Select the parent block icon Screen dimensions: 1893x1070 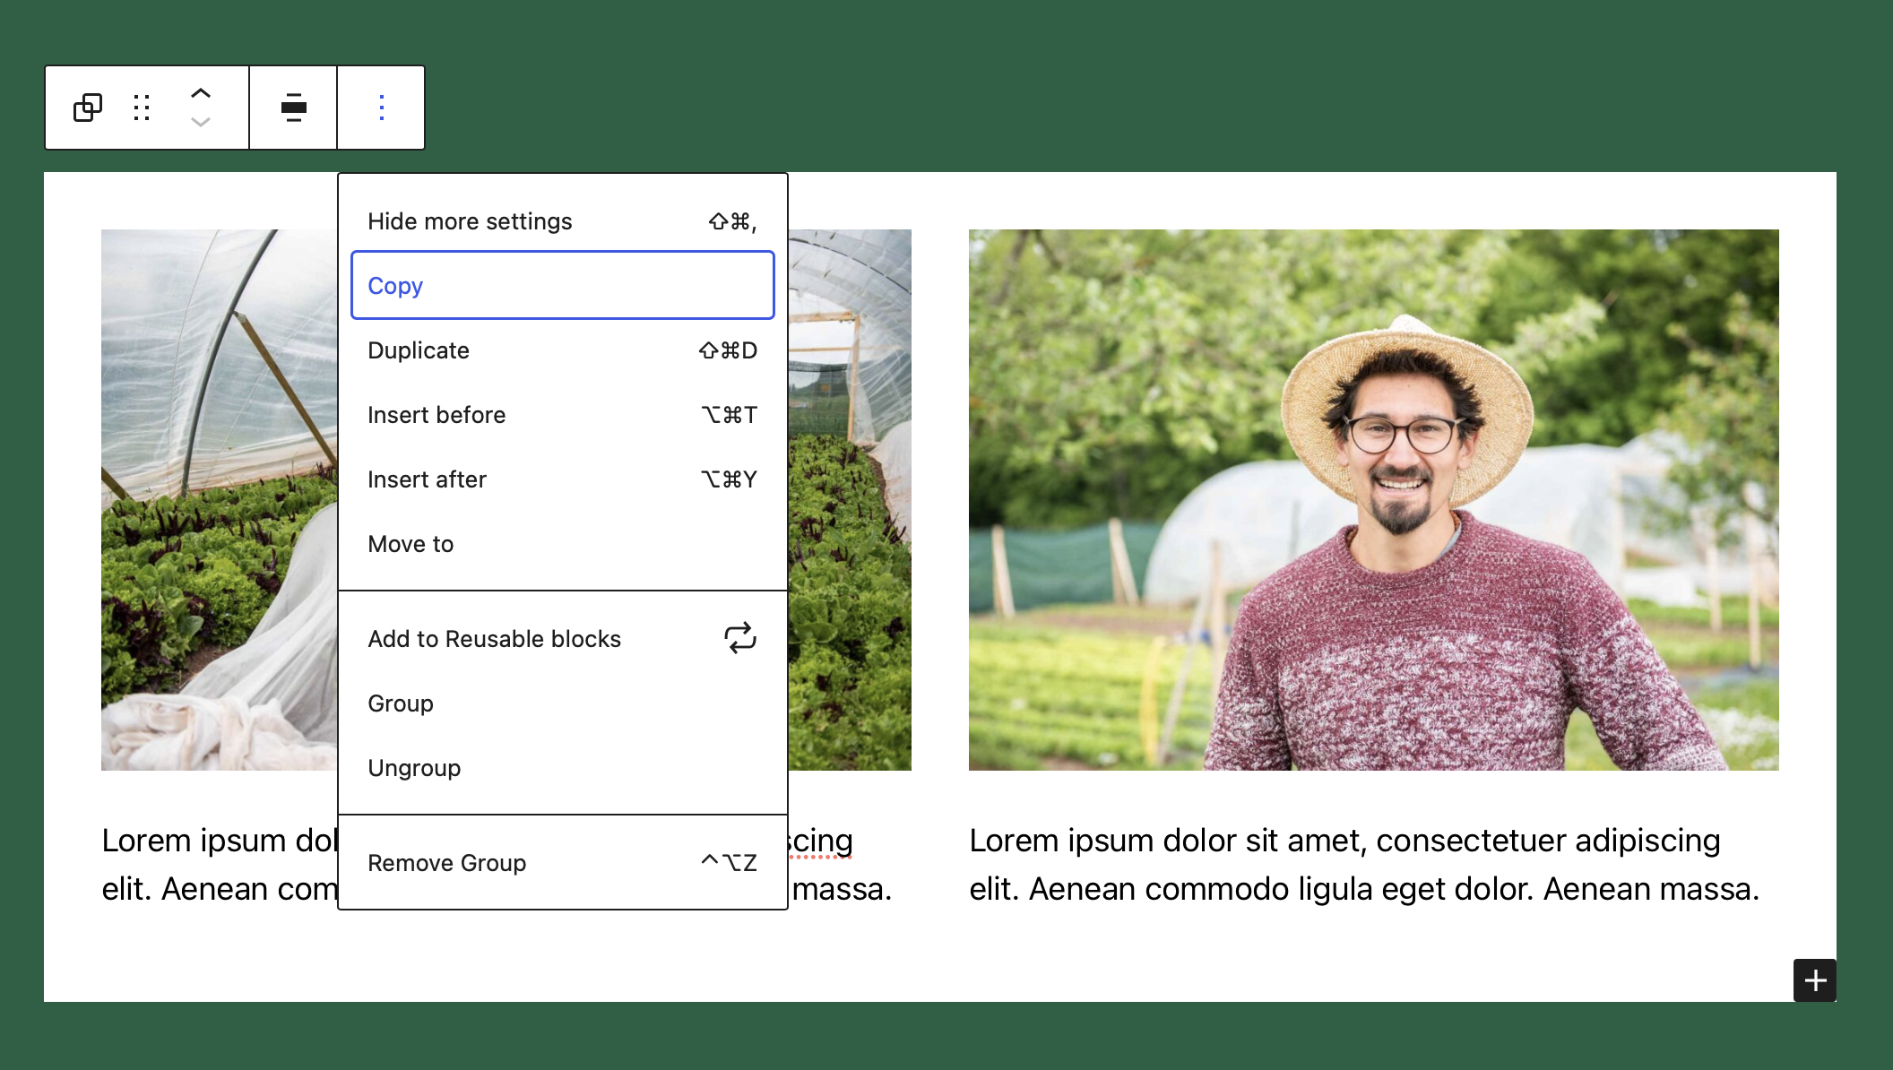coord(87,108)
